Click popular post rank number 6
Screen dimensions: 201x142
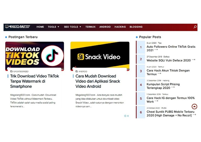[x=141, y=112]
